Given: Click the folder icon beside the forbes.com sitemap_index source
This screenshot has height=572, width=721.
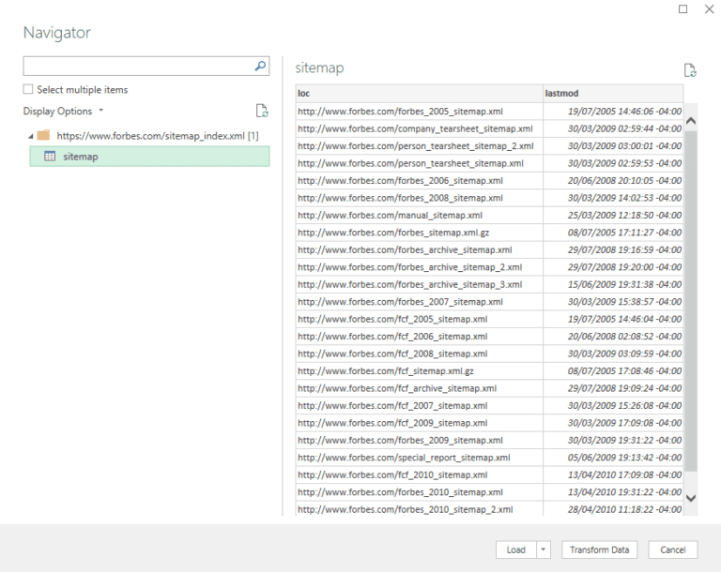Looking at the screenshot, I should pos(44,136).
